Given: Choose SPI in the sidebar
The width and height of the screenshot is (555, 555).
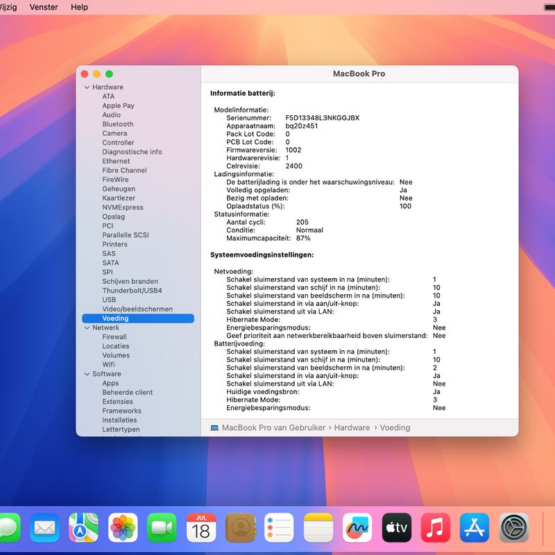Looking at the screenshot, I should point(108,272).
